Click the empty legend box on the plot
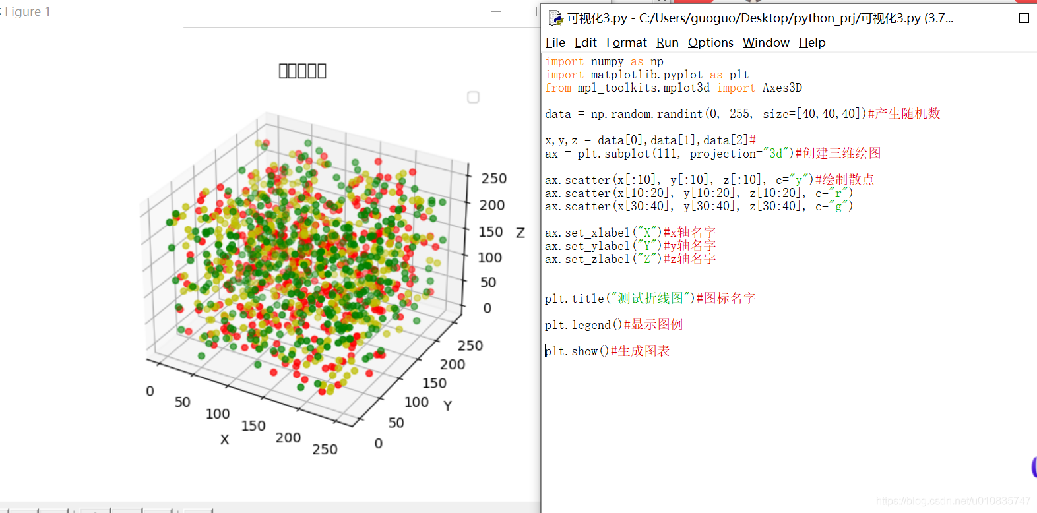 pyautogui.click(x=473, y=98)
